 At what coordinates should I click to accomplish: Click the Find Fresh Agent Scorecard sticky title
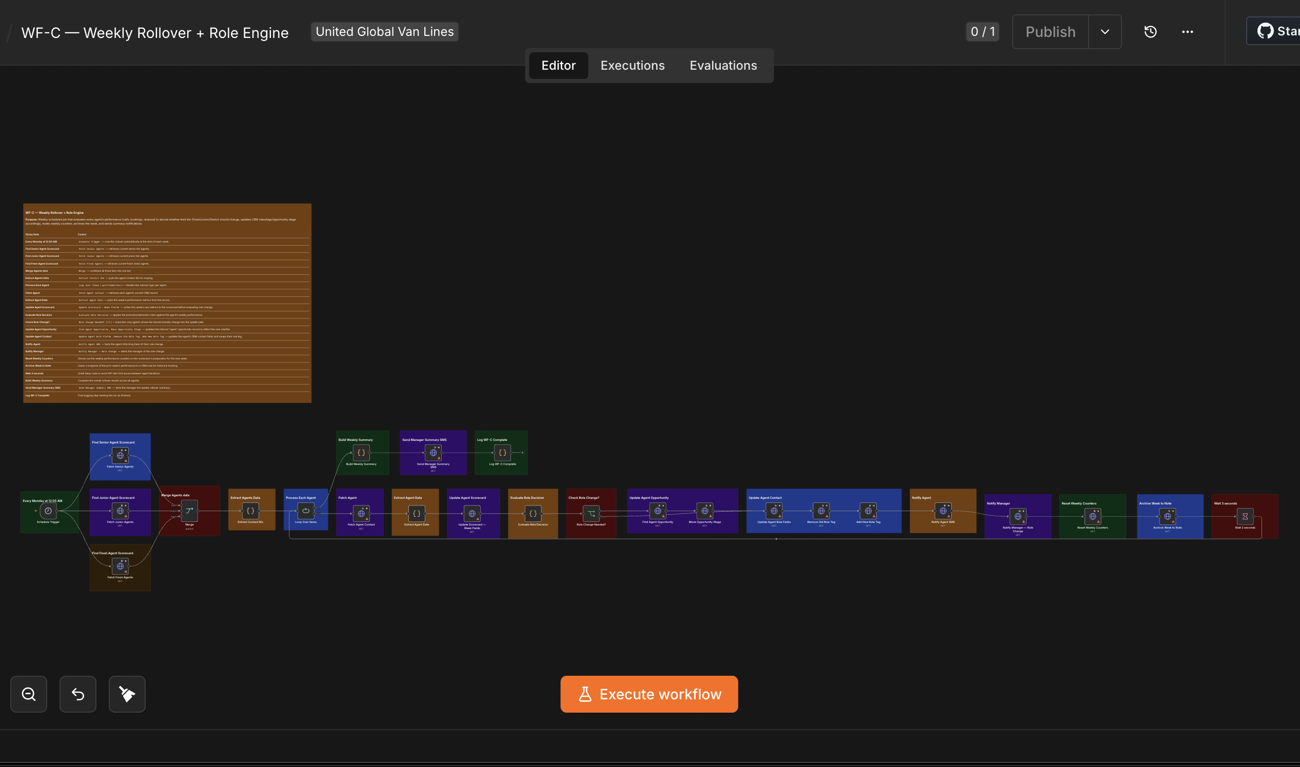click(112, 553)
